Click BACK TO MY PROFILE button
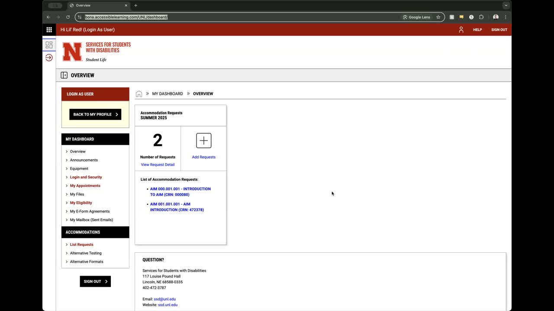554x311 pixels. (95, 114)
